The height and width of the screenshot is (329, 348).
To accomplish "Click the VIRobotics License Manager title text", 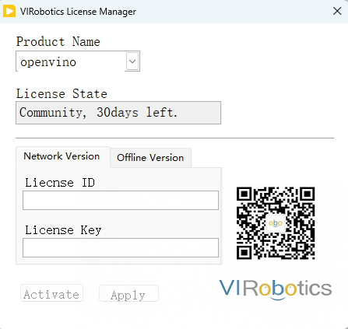I will coord(78,12).
